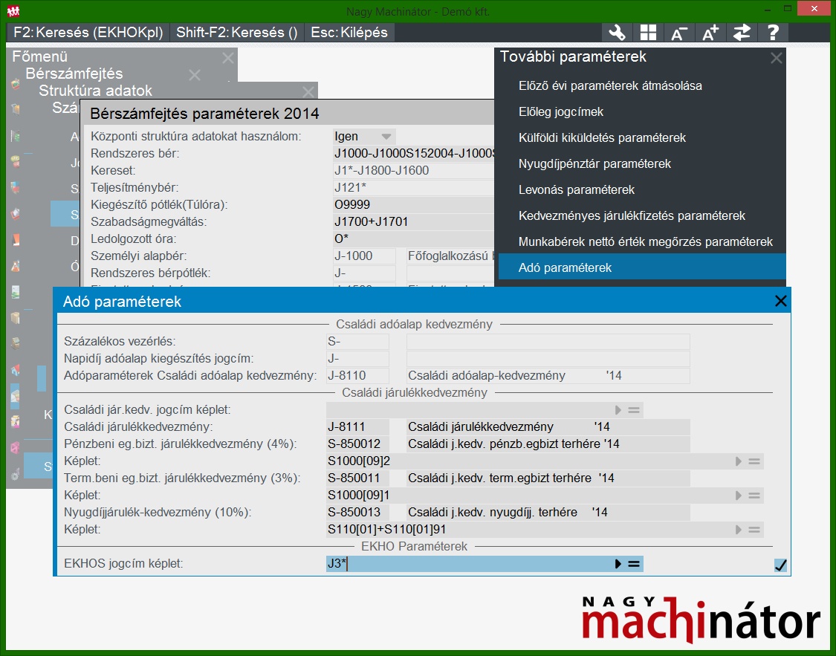
Task: Click the gear icon at sidebar bottom
Action: click(16, 473)
